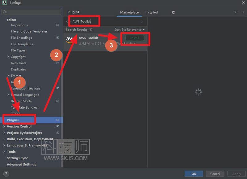Click the project-level icon next to Inspections
This screenshot has width=247, height=179.
58,25
